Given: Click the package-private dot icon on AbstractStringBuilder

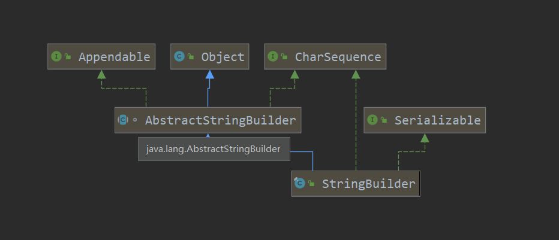Looking at the screenshot, I should 135,120.
